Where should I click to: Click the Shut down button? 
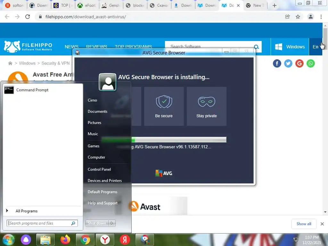pyautogui.click(x=97, y=223)
